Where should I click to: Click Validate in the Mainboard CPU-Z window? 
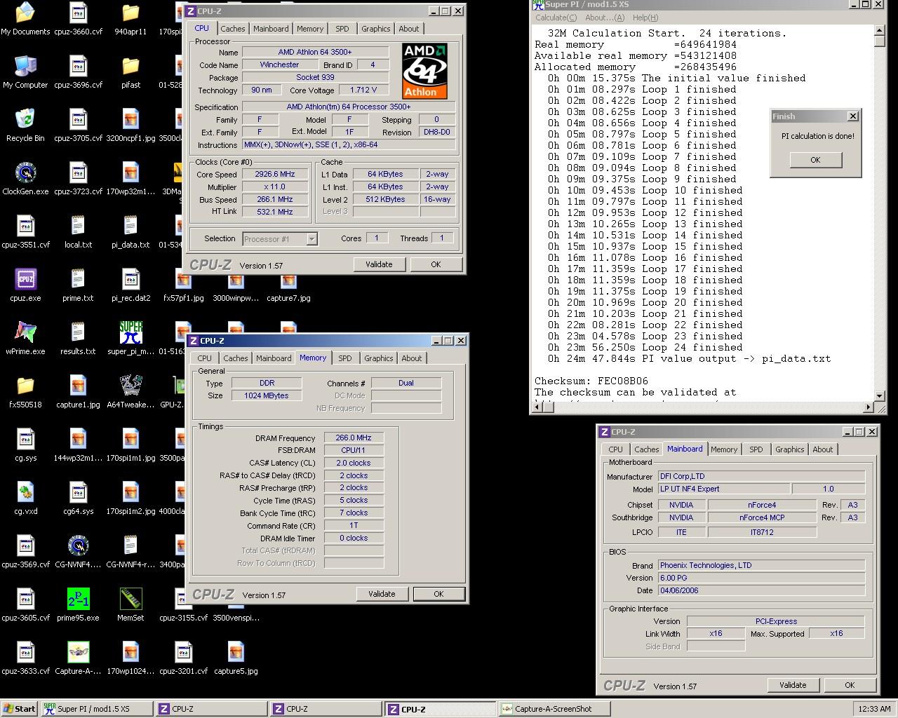tap(793, 685)
